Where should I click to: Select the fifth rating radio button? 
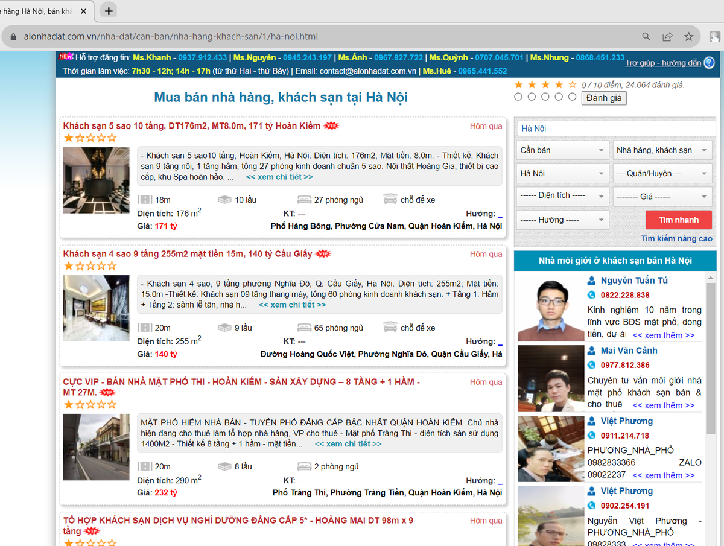pos(572,97)
